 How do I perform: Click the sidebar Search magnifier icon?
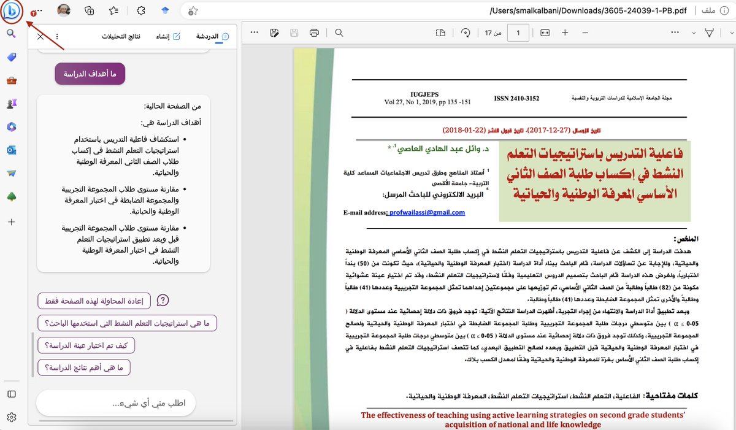(11, 33)
